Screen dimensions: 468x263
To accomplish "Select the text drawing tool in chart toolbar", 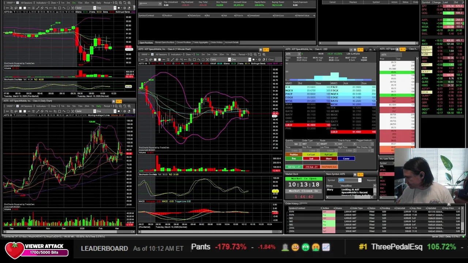I will pyautogui.click(x=207, y=60).
